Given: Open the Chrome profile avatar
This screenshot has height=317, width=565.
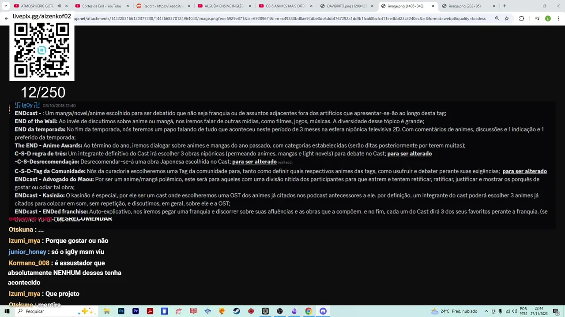Looking at the screenshot, I should [x=548, y=18].
